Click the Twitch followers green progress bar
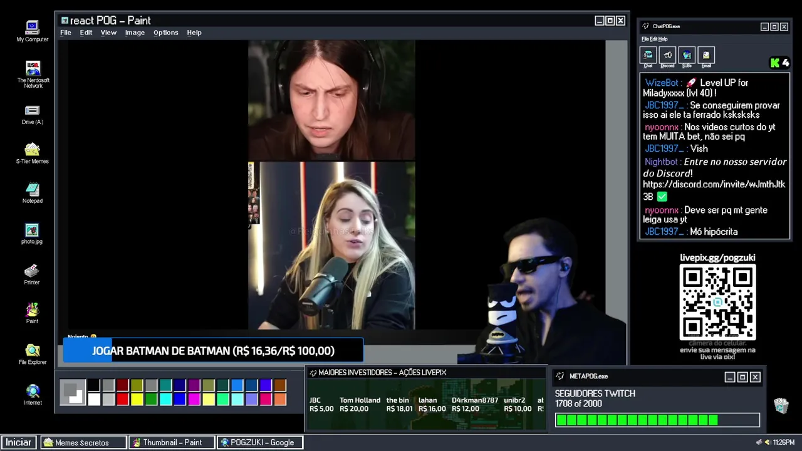 (657, 420)
